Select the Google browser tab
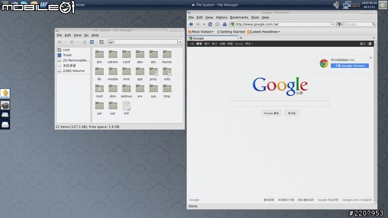 pos(213,38)
